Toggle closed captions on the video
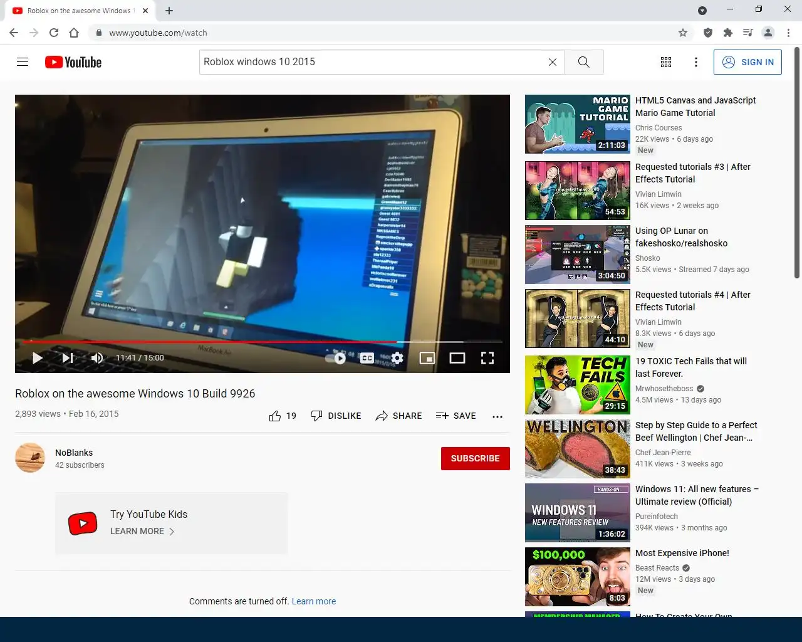The height and width of the screenshot is (642, 802). [x=367, y=358]
